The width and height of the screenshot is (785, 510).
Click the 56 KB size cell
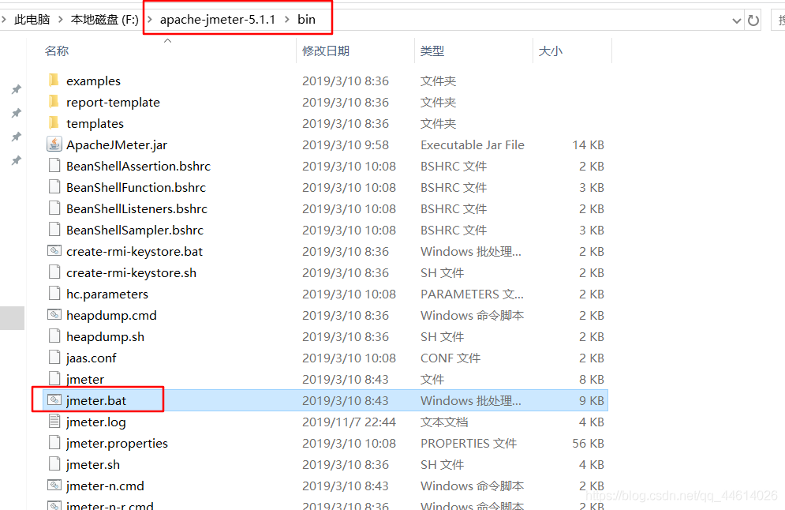589,444
